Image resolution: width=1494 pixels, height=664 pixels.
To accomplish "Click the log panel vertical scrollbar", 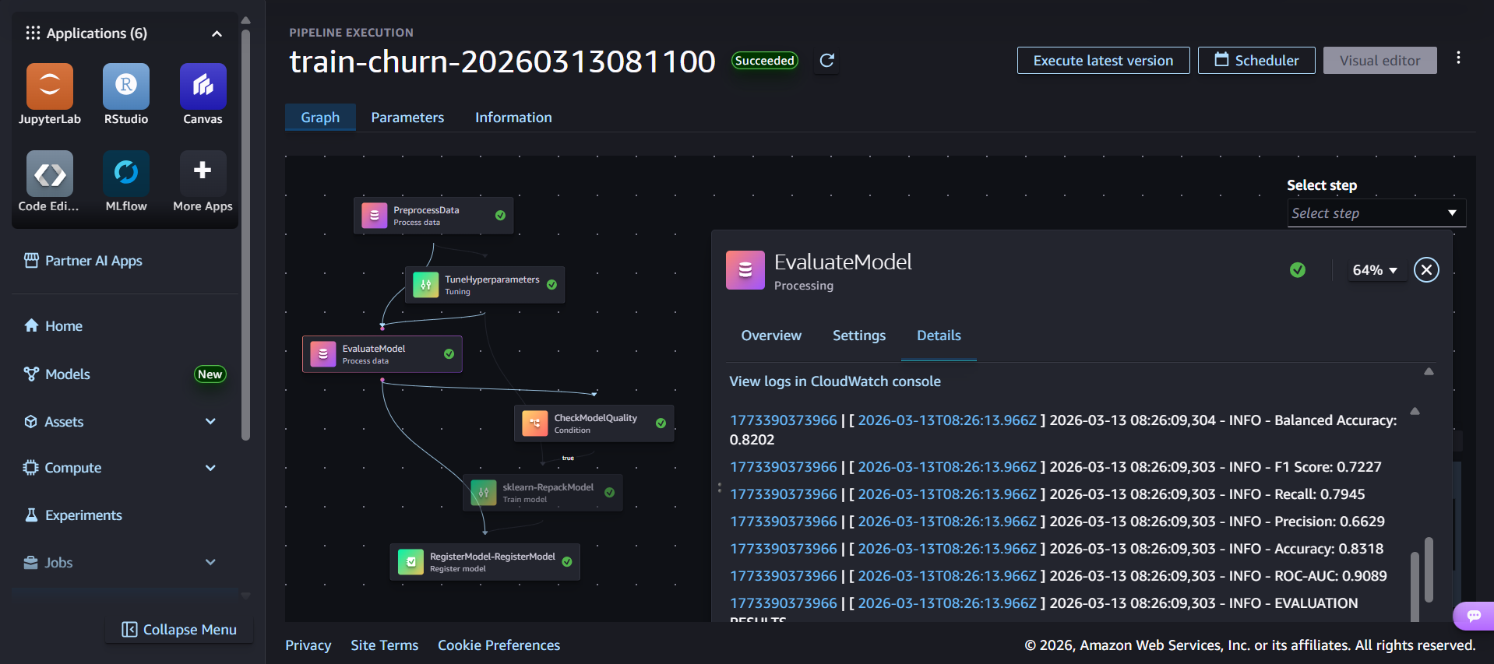I will click(x=1429, y=568).
